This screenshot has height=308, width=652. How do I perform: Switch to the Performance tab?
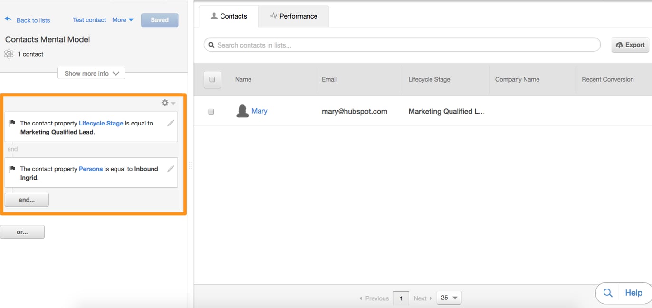coord(294,16)
